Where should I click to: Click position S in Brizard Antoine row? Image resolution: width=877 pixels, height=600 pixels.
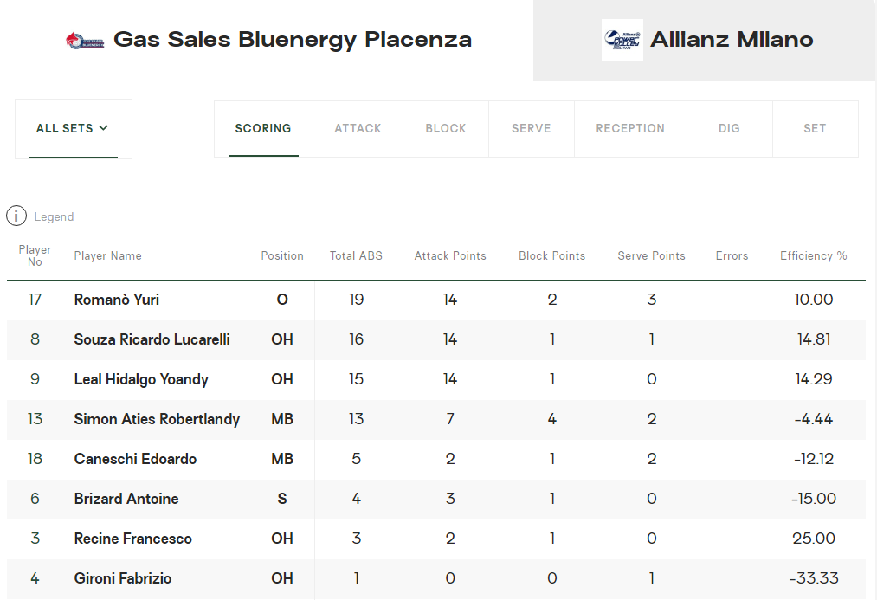pyautogui.click(x=282, y=498)
